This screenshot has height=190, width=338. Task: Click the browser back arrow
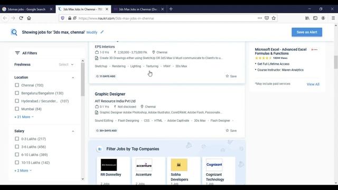tap(5, 18)
